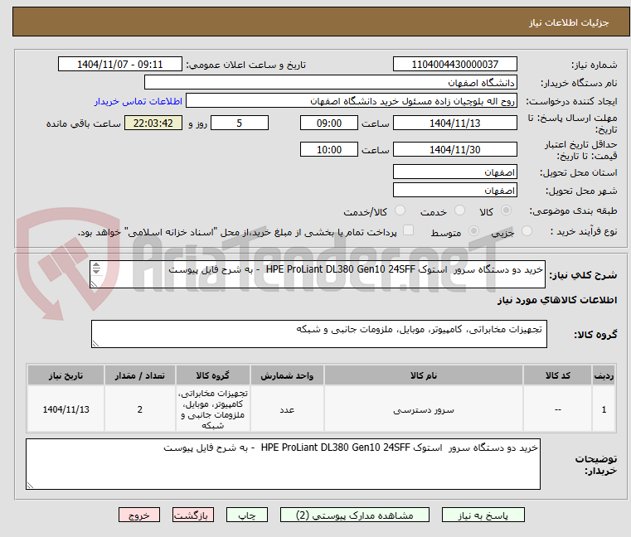The height and width of the screenshot is (537, 631).
Task: Click the نام دستگاه خریدار field
Action: 330,83
